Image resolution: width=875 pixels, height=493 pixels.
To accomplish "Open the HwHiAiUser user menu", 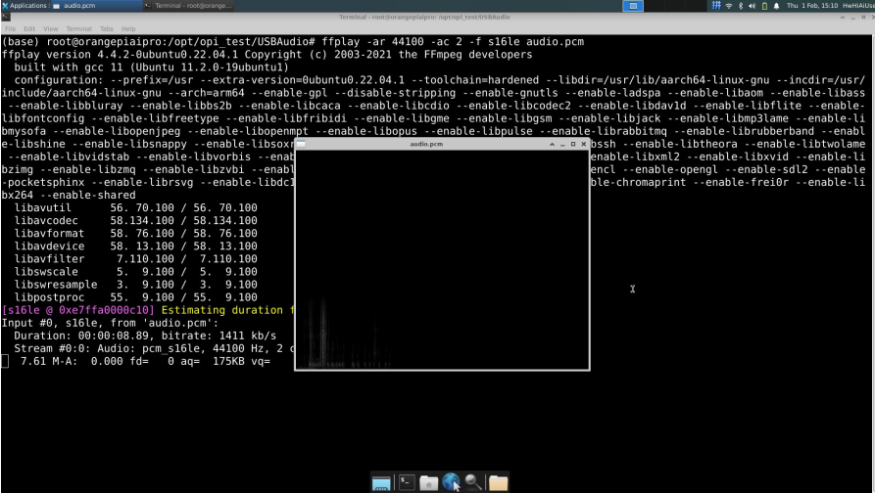I will 858,6.
